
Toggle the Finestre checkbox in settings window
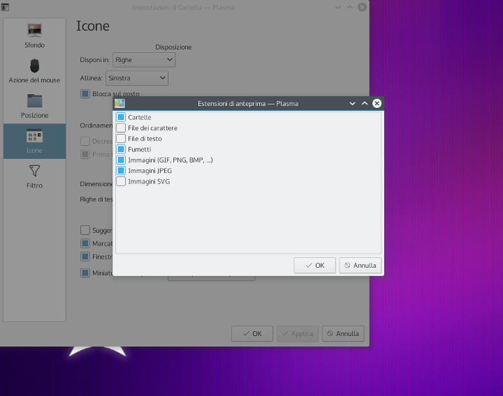coord(85,257)
